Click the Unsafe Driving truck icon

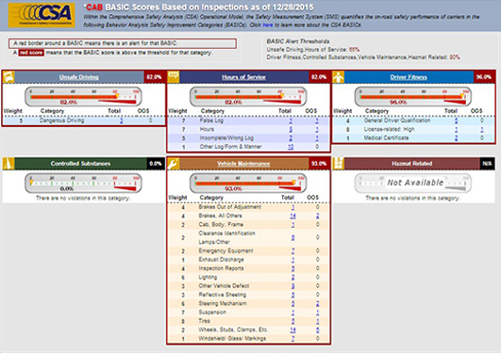point(8,77)
